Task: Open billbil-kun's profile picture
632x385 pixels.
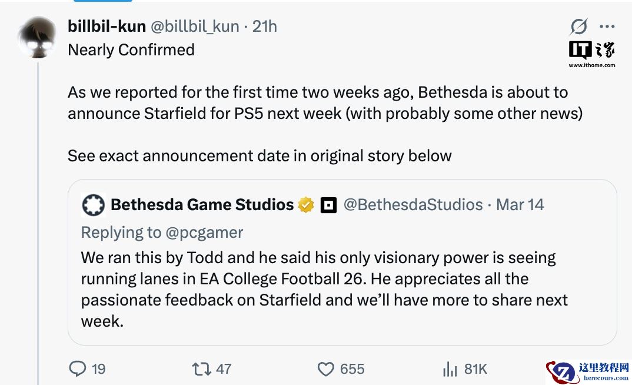Action: click(x=37, y=38)
